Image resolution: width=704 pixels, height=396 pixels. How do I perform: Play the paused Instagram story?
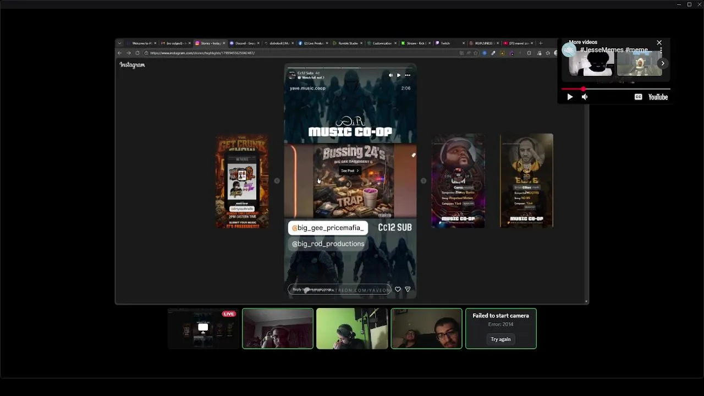pyautogui.click(x=399, y=75)
